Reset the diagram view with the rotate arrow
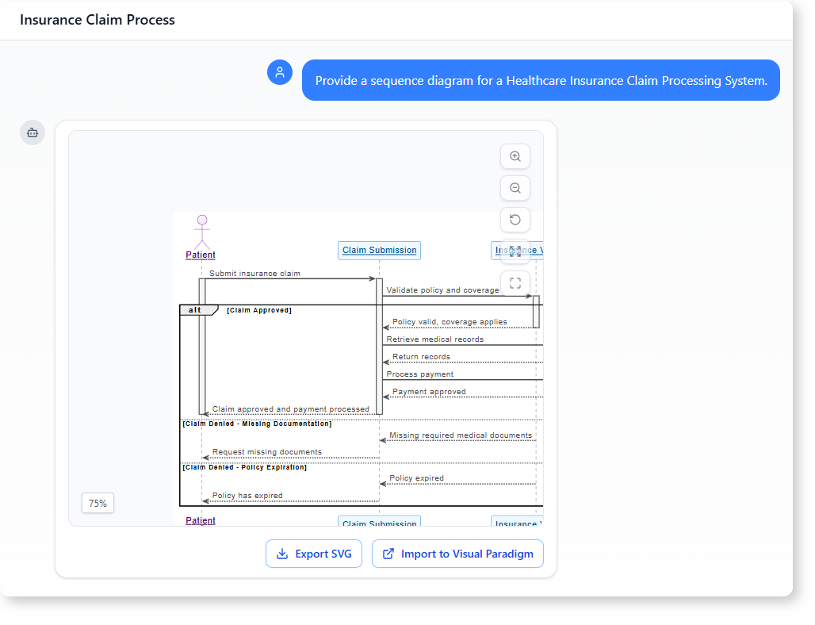 [x=515, y=220]
